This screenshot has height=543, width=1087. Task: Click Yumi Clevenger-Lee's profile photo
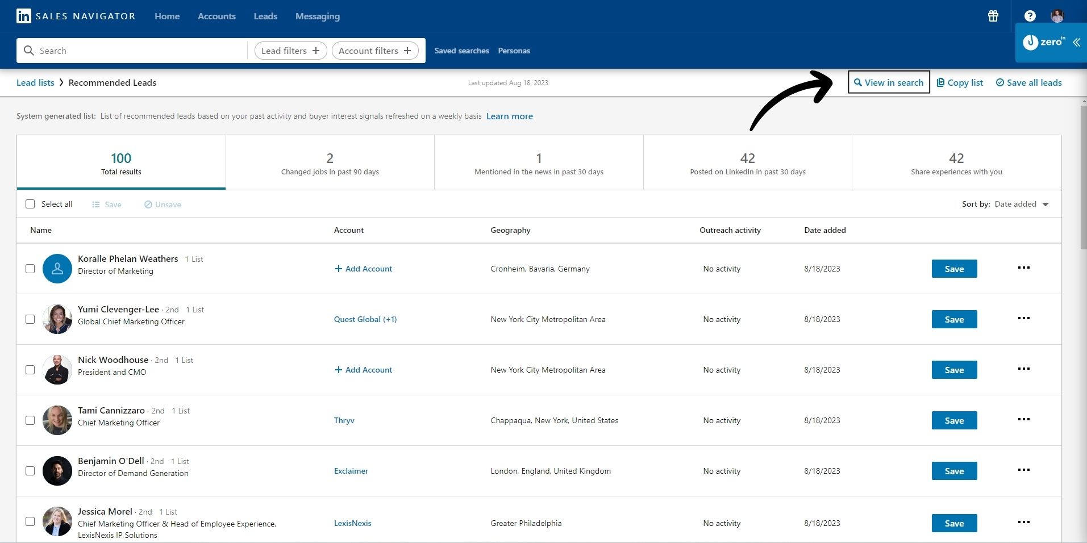click(57, 319)
